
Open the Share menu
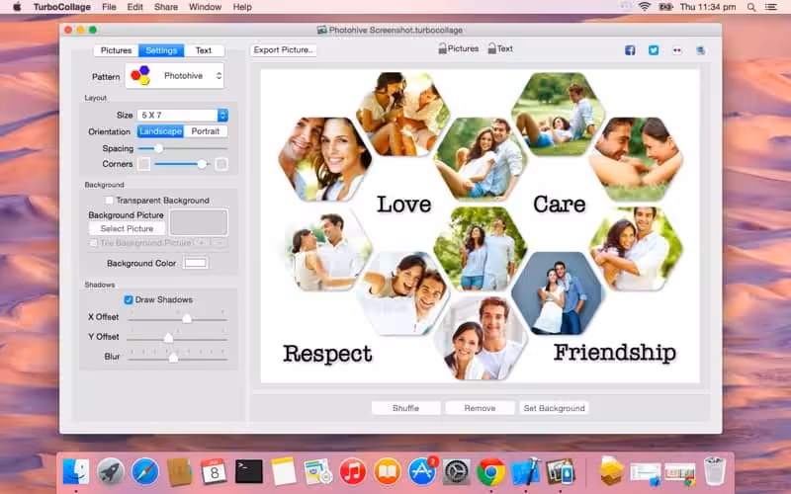(x=166, y=7)
